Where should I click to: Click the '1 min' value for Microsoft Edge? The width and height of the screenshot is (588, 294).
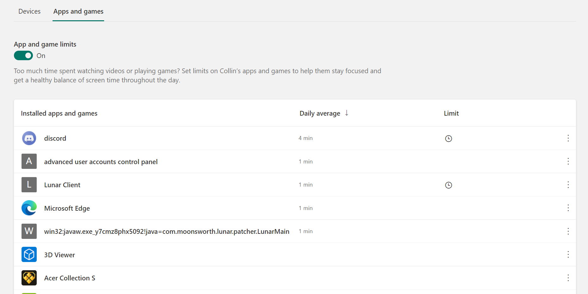point(306,208)
